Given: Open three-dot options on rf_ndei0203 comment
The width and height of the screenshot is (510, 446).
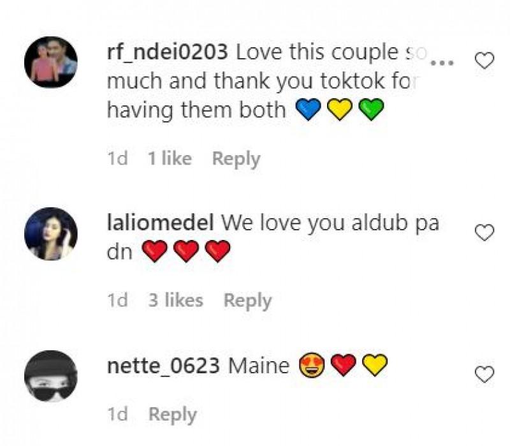Looking at the screenshot, I should [x=442, y=63].
